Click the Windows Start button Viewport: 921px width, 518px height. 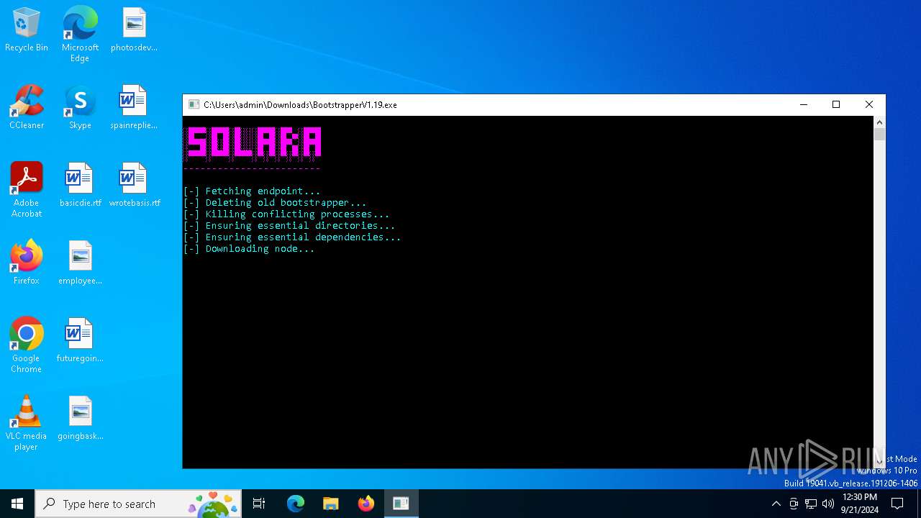17,504
